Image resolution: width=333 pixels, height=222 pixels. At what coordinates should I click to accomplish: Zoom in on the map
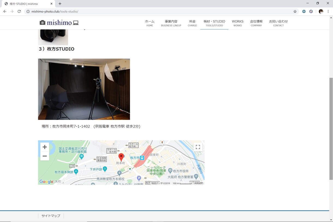[45, 147]
